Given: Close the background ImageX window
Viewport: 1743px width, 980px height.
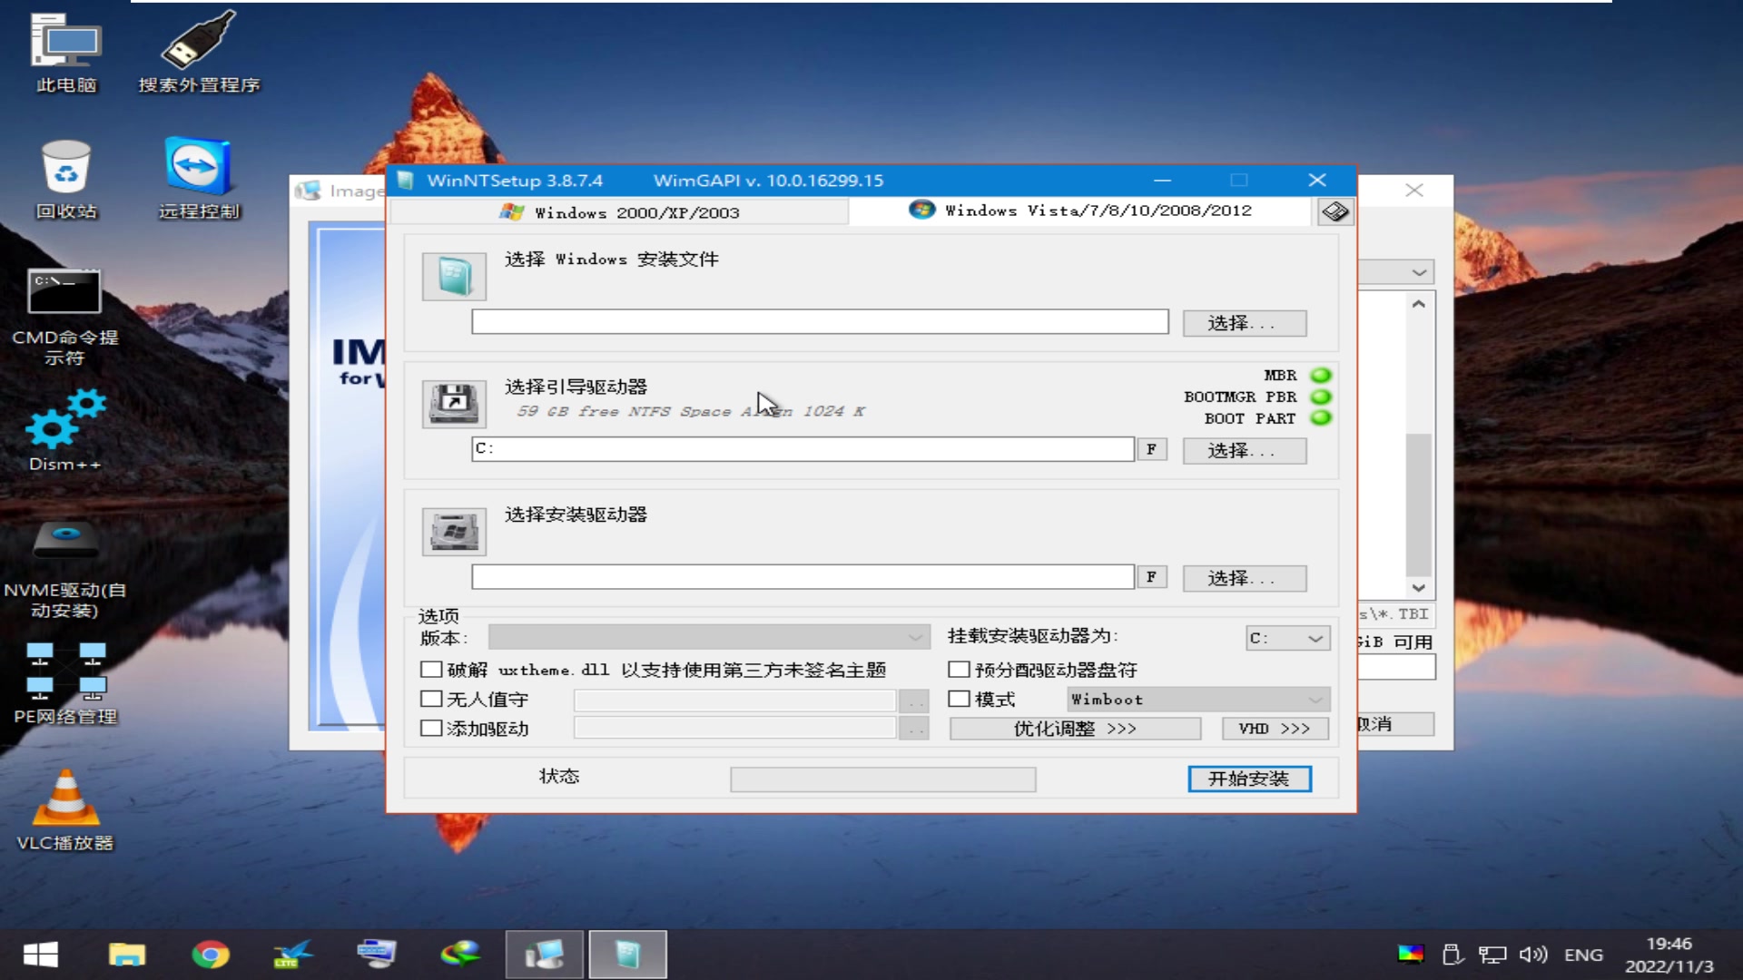Looking at the screenshot, I should pyautogui.click(x=1413, y=190).
